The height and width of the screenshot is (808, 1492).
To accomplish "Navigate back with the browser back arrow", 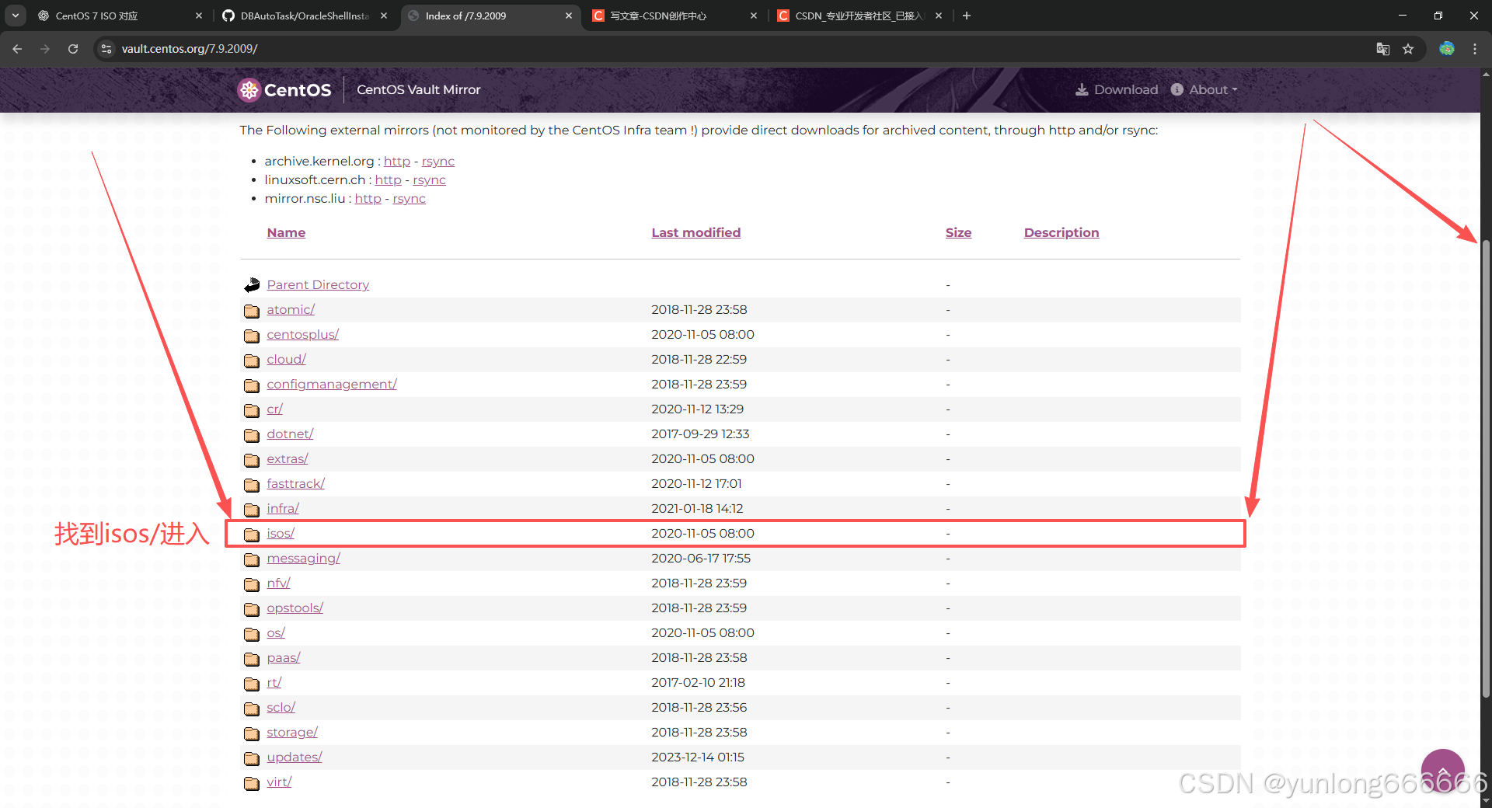I will (16, 48).
